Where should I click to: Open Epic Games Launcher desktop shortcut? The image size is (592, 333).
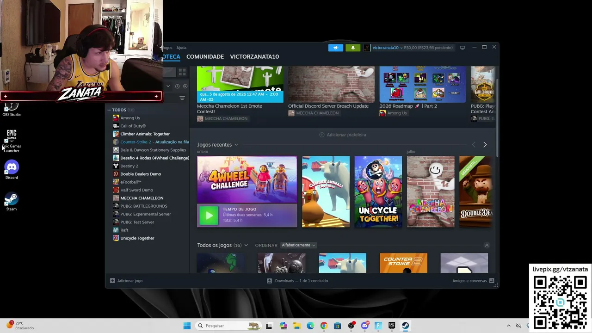pos(12,141)
